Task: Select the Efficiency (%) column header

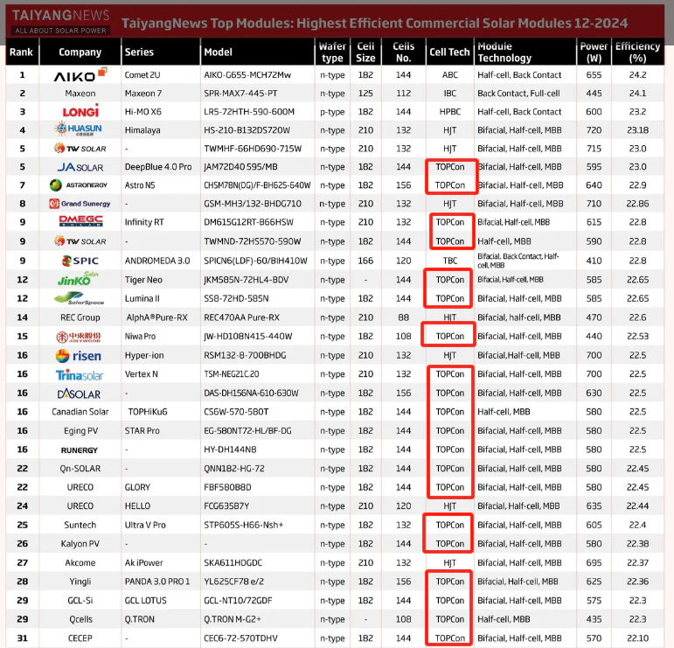Action: point(637,52)
